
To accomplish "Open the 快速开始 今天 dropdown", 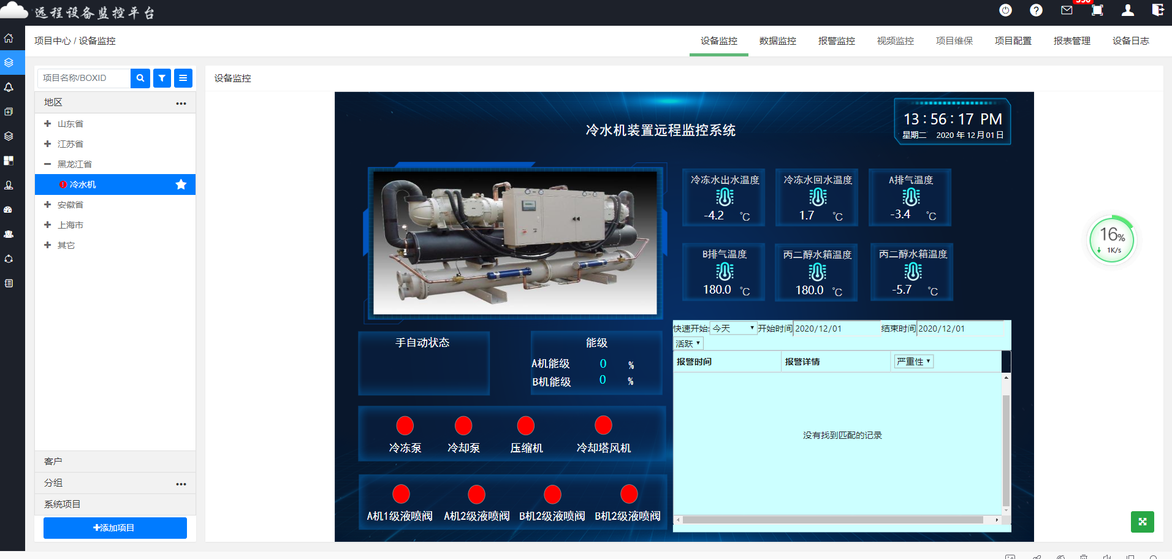I will (733, 329).
